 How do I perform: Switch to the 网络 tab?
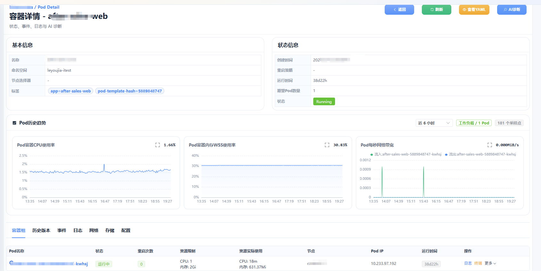click(94, 230)
